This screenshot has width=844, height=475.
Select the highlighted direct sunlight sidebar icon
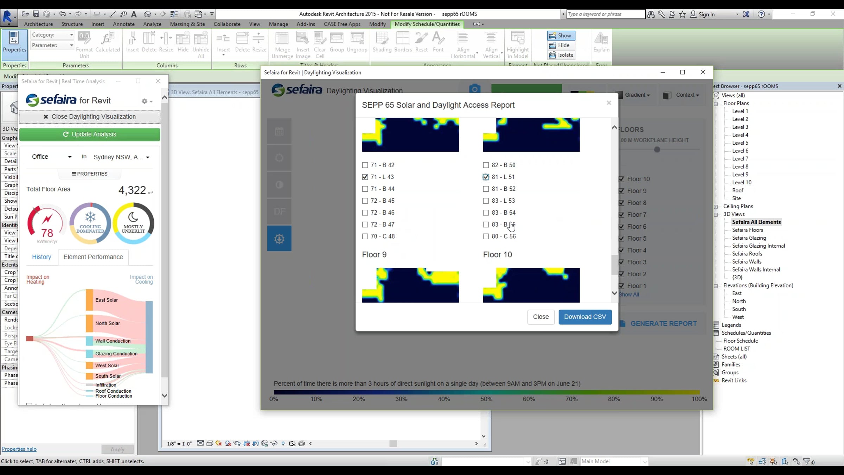pos(279,239)
